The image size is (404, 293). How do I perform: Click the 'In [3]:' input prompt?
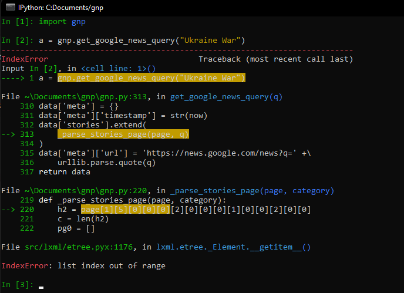coord(18,285)
